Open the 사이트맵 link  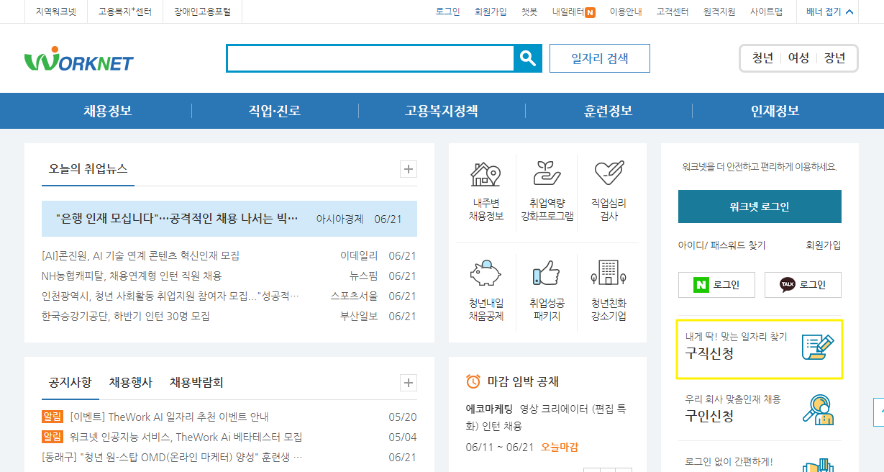click(x=766, y=12)
